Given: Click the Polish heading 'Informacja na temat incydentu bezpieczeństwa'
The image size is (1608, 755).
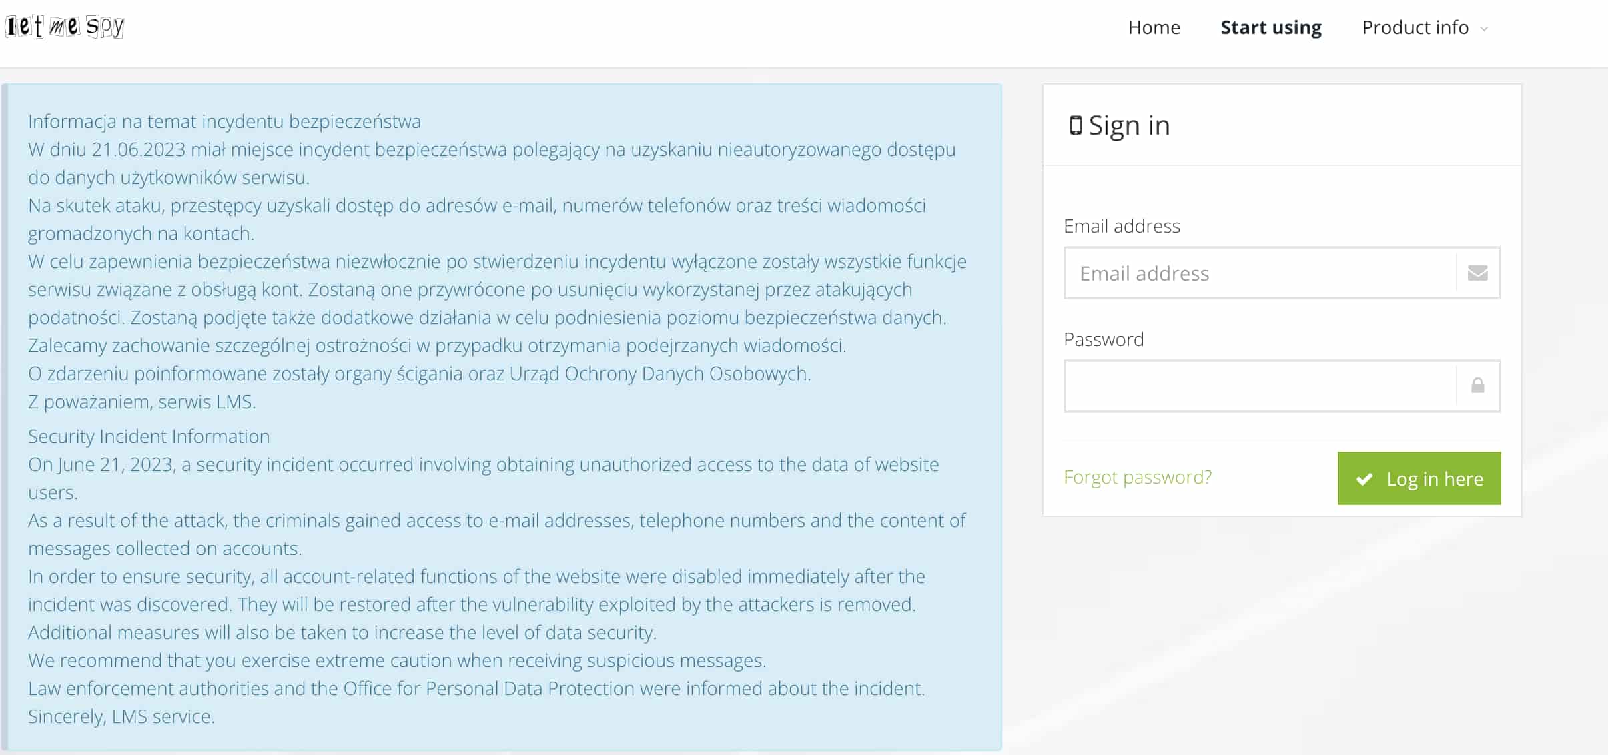Looking at the screenshot, I should (224, 121).
